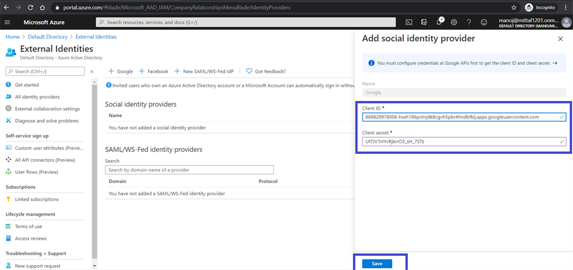Click the Protocol column header
Image resolution: width=573 pixels, height=270 pixels.
pyautogui.click(x=268, y=181)
